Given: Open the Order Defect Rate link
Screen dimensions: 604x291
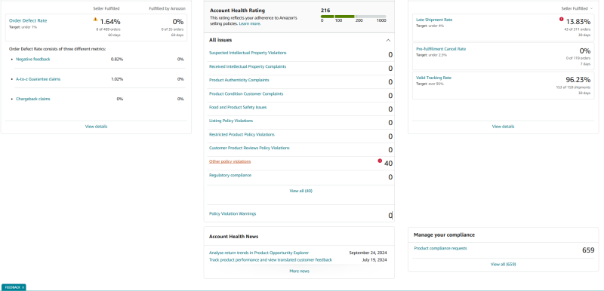Looking at the screenshot, I should click(28, 21).
